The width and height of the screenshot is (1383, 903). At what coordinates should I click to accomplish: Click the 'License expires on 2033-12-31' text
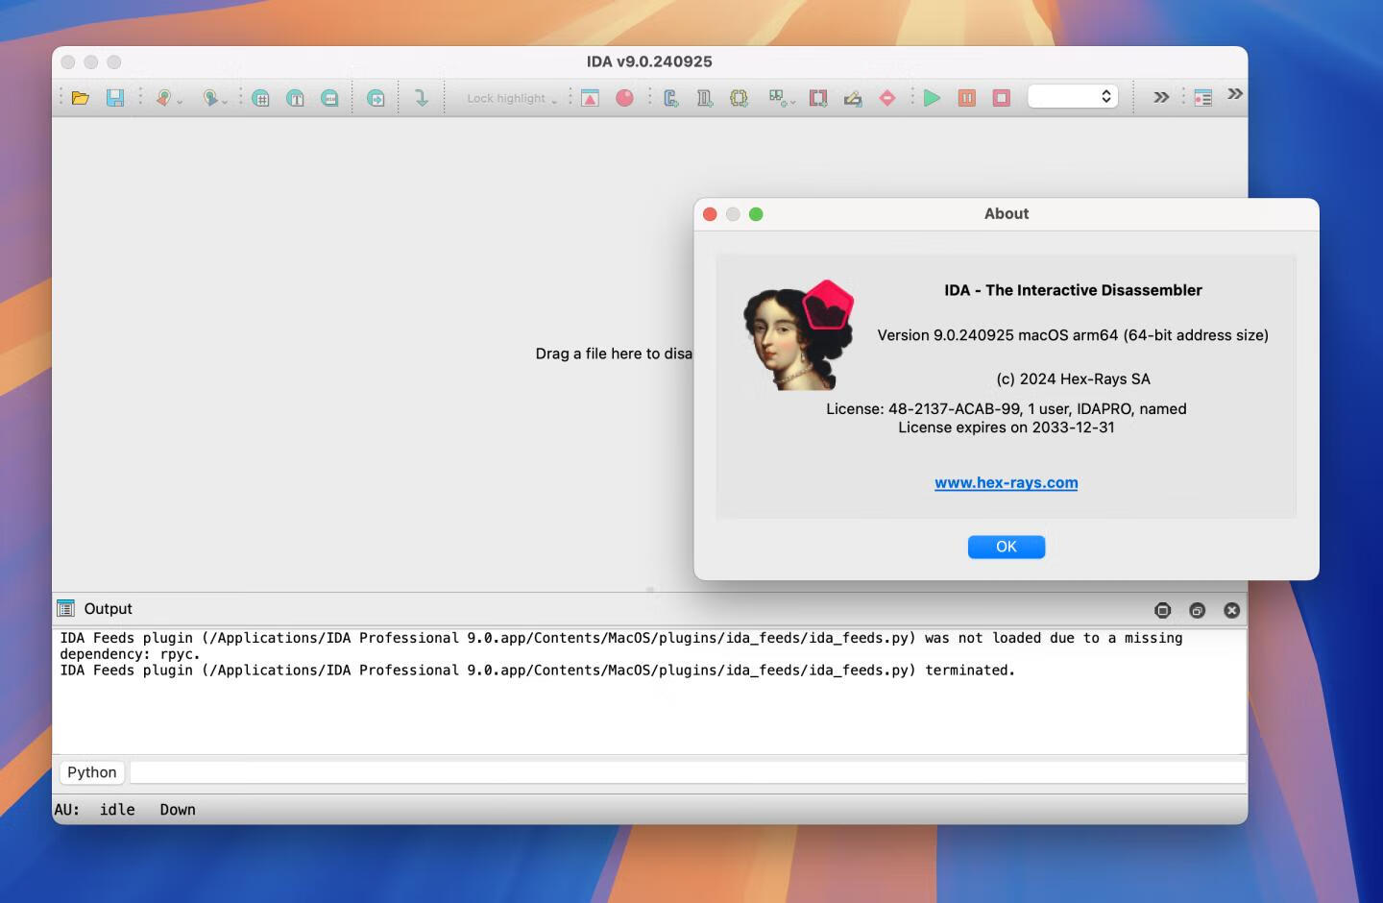[1007, 427]
